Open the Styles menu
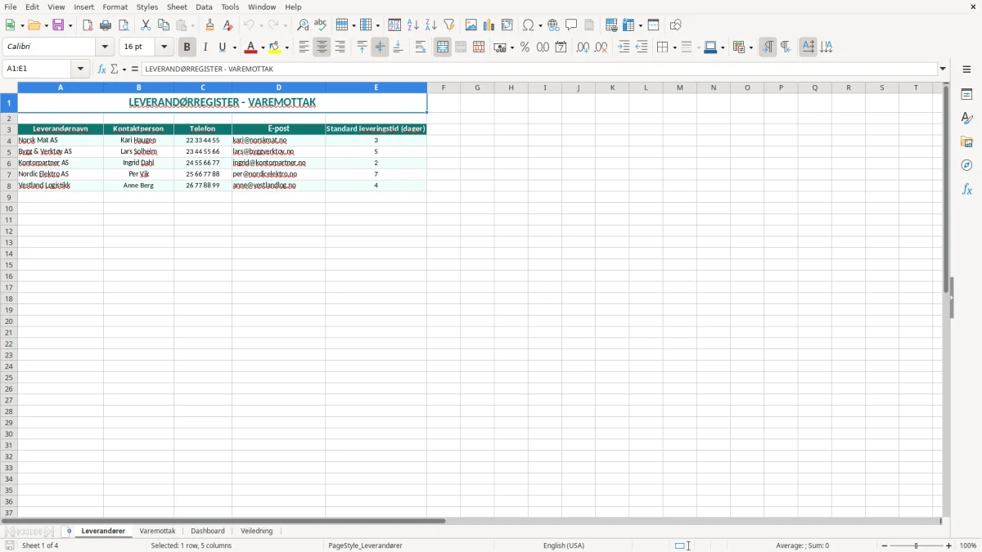The width and height of the screenshot is (982, 552). pos(147,7)
